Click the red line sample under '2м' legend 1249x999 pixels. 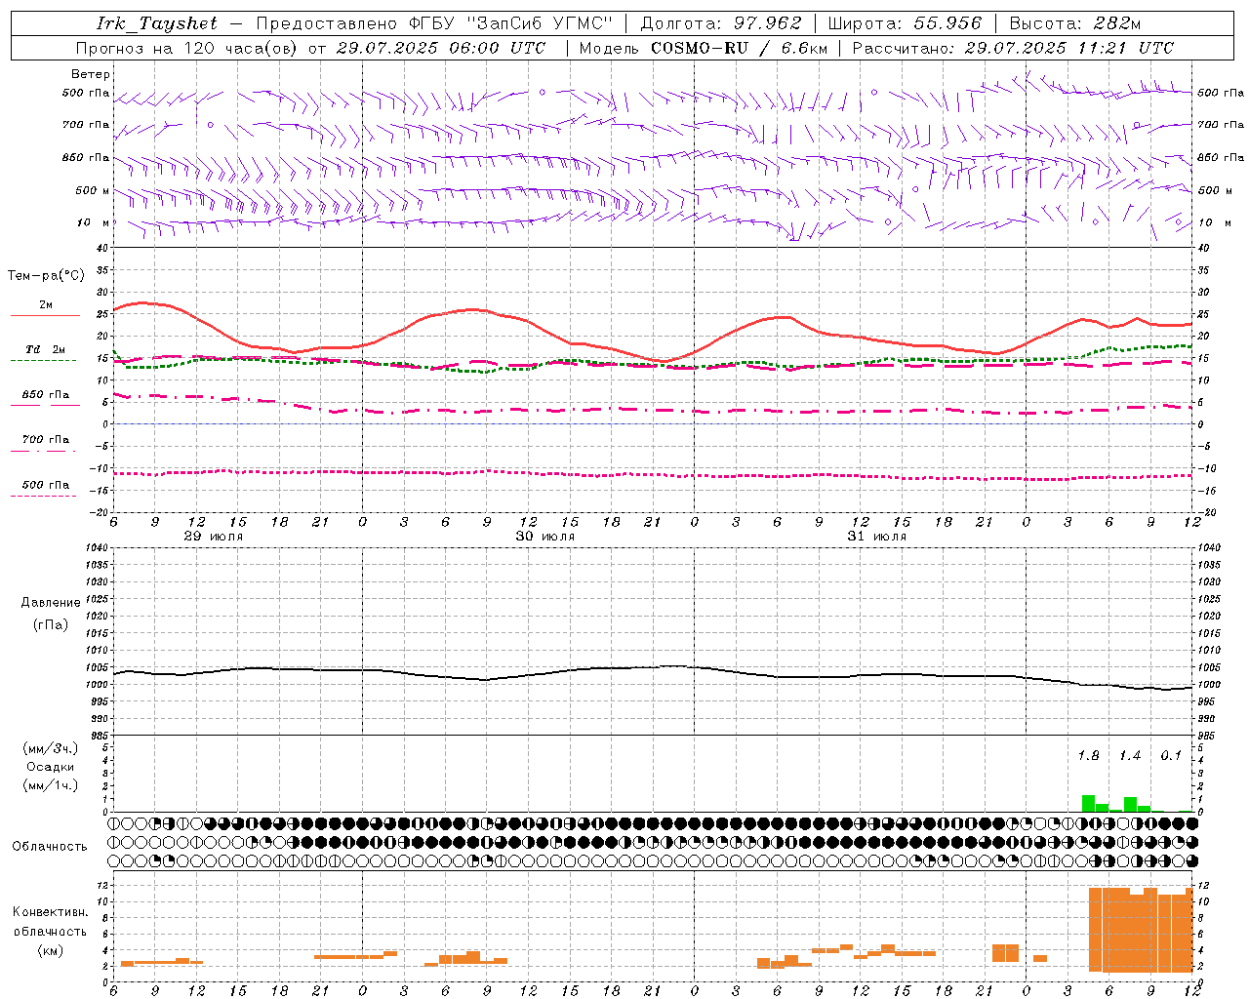click(45, 315)
